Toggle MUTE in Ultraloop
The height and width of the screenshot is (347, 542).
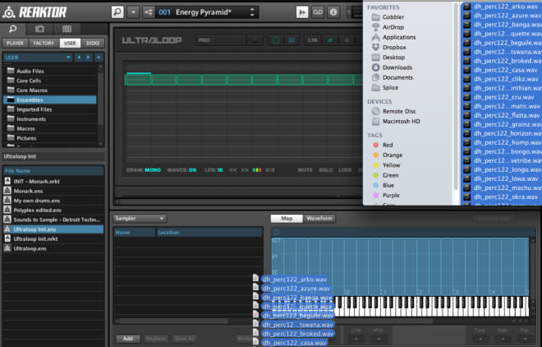tap(305, 170)
